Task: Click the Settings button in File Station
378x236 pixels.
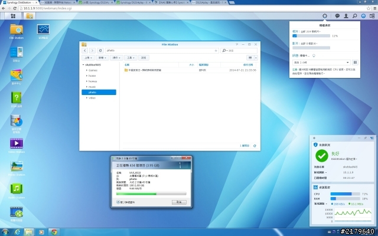Action: (144, 58)
